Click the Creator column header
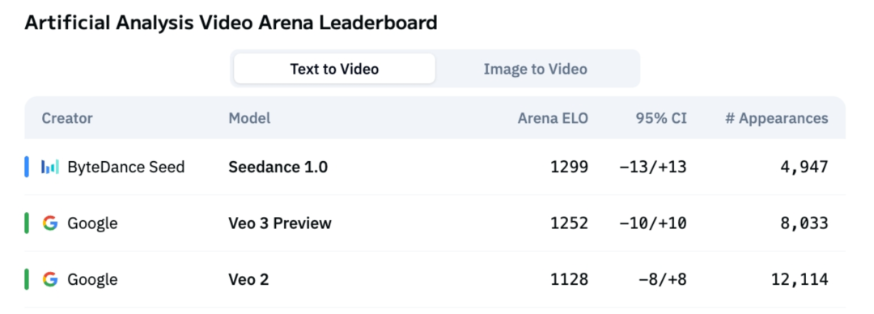Viewport: 874px width, 314px height. [67, 118]
